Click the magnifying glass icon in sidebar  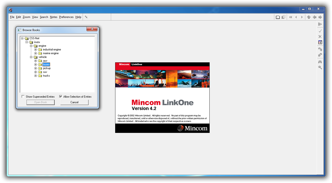(x=320, y=67)
